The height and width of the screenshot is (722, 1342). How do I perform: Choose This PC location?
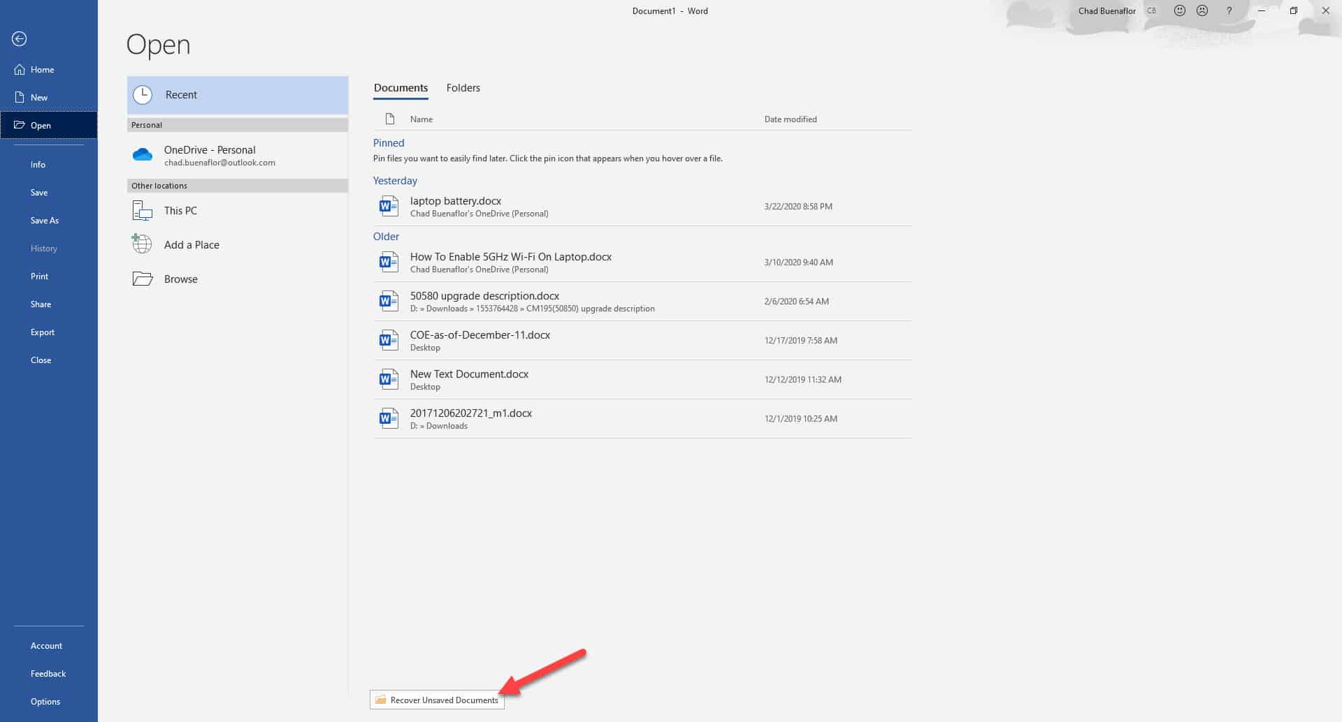pos(238,211)
